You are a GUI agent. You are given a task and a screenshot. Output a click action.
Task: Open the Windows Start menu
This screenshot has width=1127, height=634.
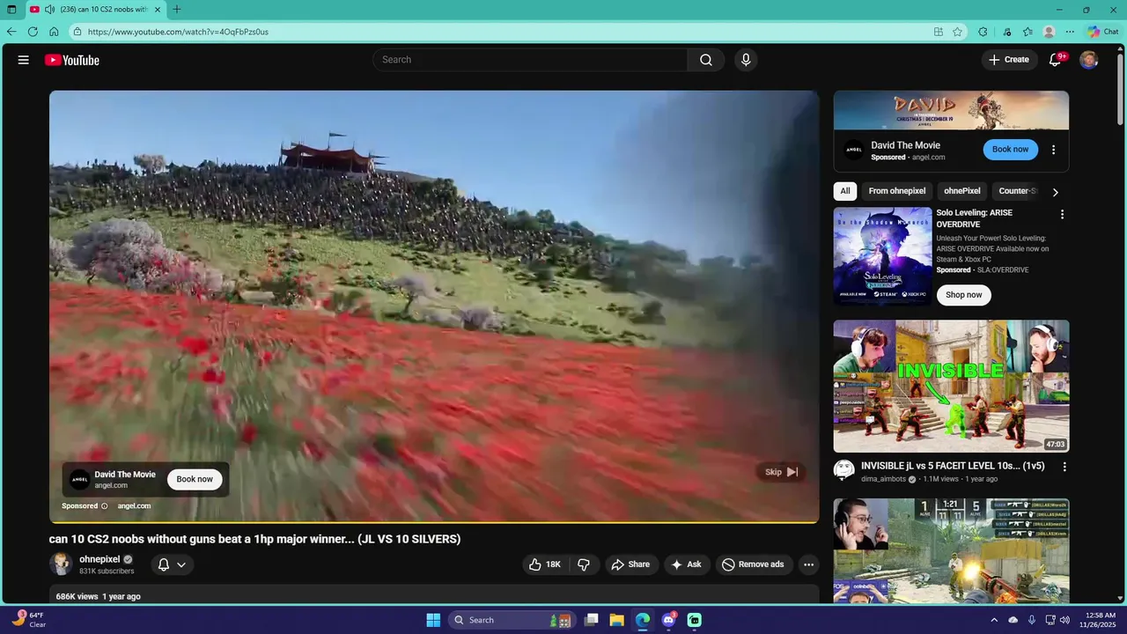pos(433,620)
